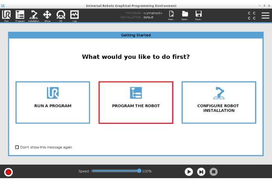Enable Don't show this message again
The image size is (272, 182).
tap(17, 147)
